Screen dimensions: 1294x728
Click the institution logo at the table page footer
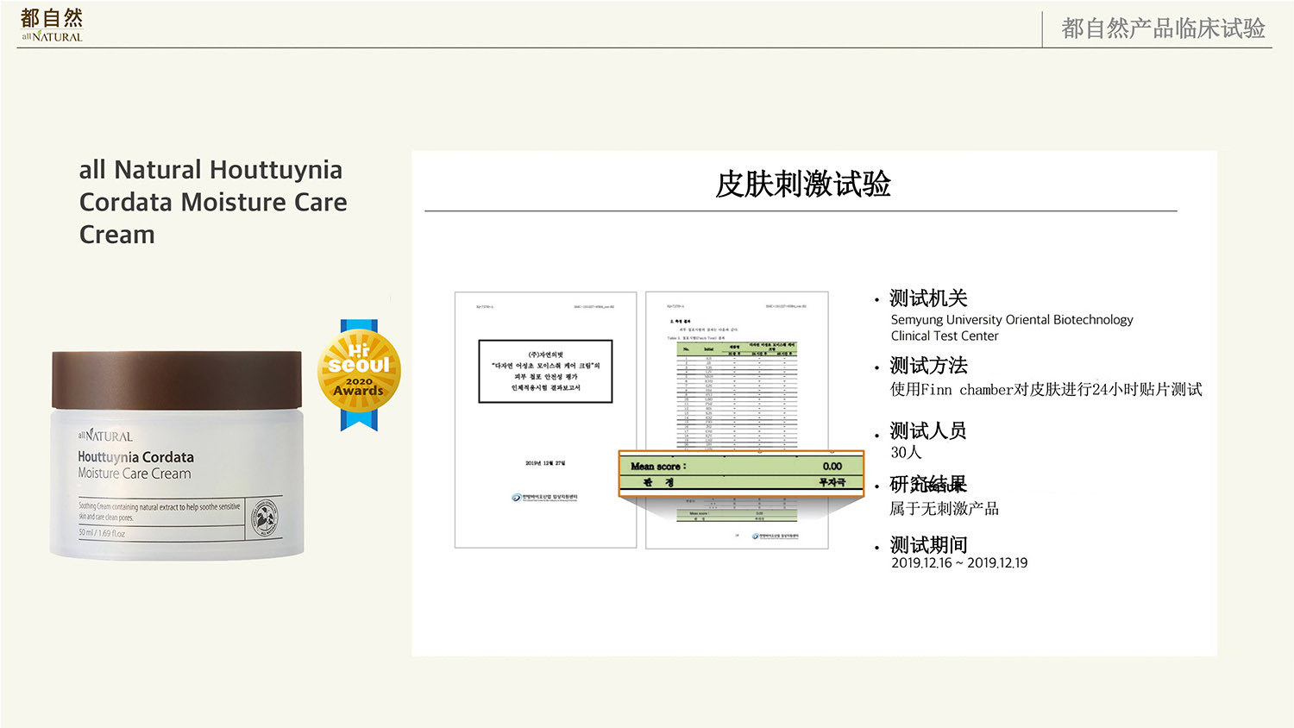pyautogui.click(x=776, y=536)
